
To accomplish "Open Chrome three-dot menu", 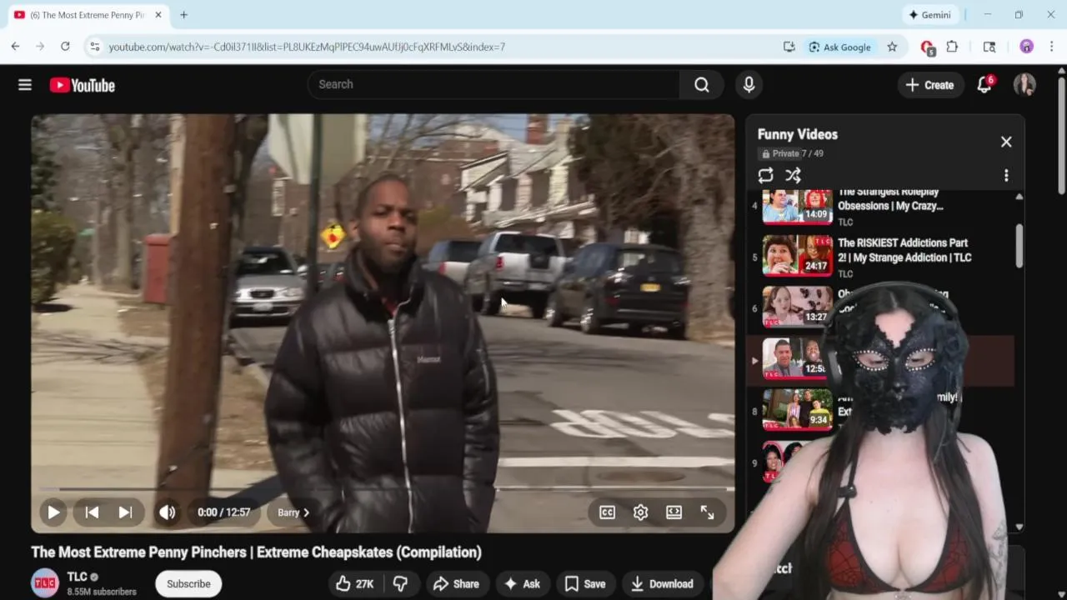I will coord(1052,47).
